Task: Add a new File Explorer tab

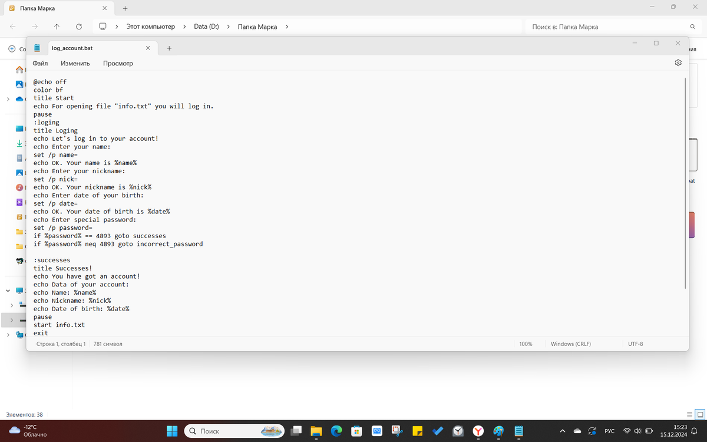Action: pyautogui.click(x=125, y=8)
